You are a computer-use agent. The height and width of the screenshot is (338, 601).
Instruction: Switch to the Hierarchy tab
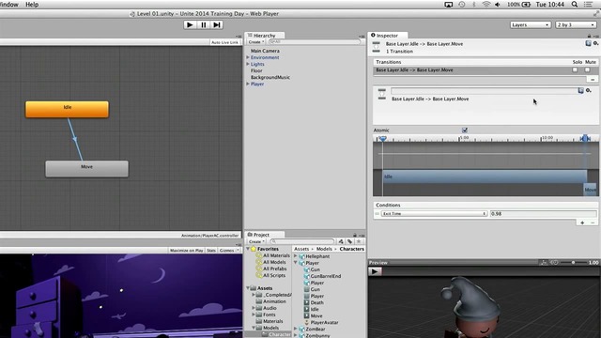click(264, 36)
